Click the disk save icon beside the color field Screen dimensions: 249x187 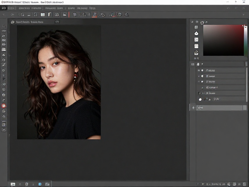click(196, 53)
